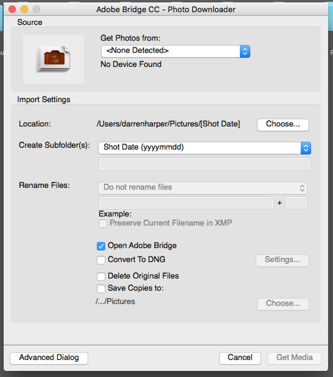This screenshot has height=377, width=333.
Task: Open the Rename Files dropdown
Action: [203, 188]
